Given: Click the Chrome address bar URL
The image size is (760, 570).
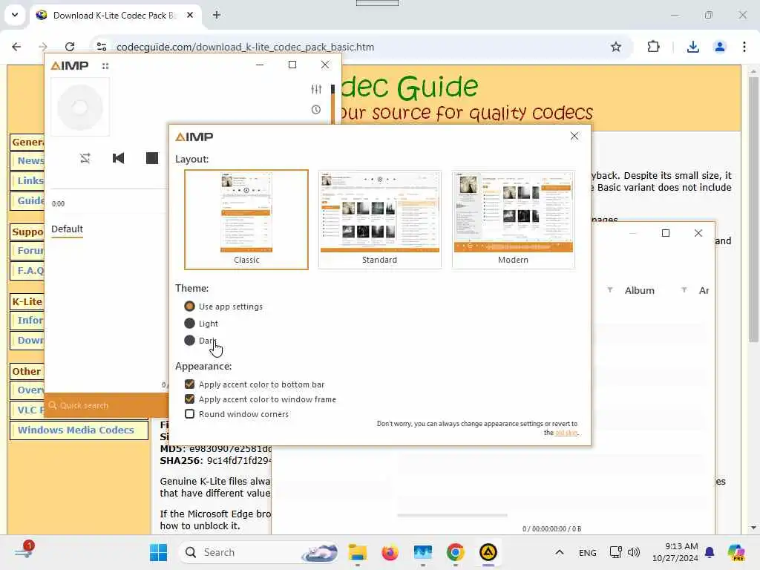Looking at the screenshot, I should click(245, 47).
